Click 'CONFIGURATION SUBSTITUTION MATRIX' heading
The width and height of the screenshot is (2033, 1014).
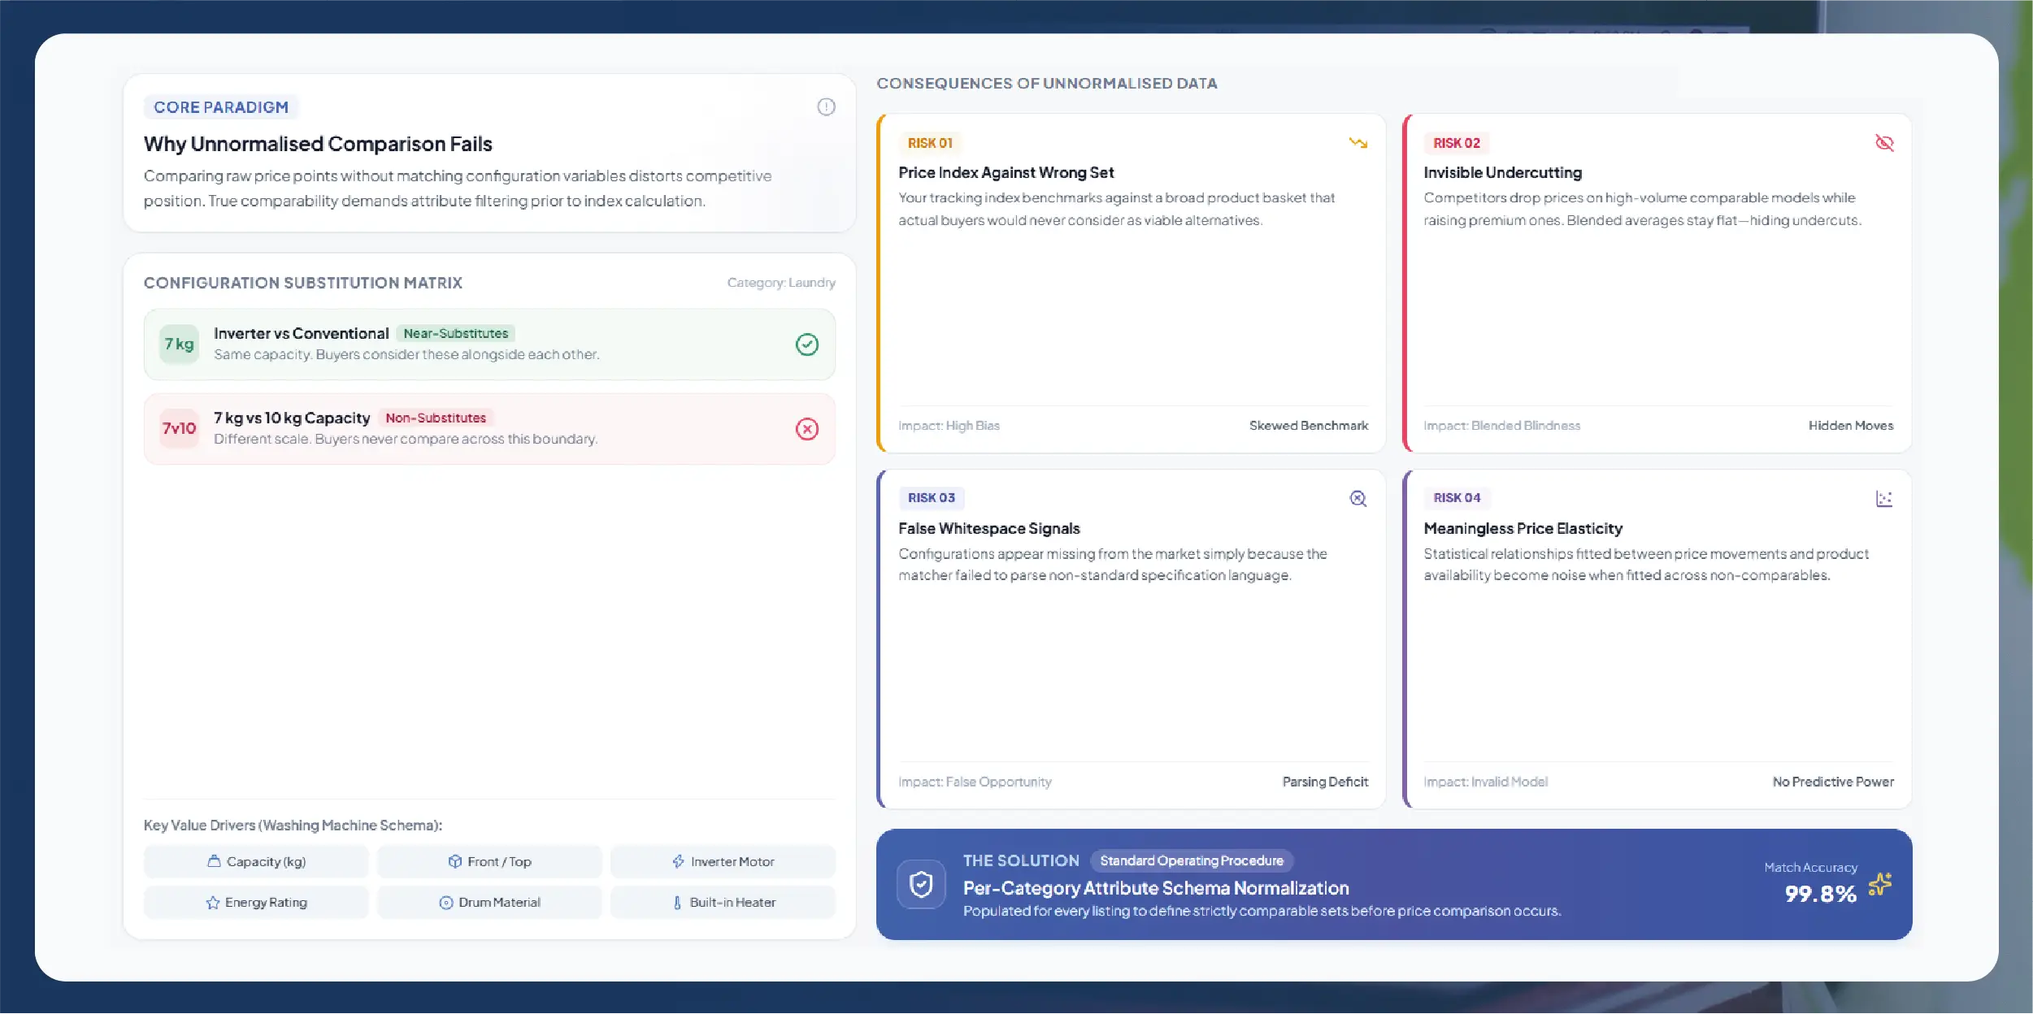coord(303,283)
